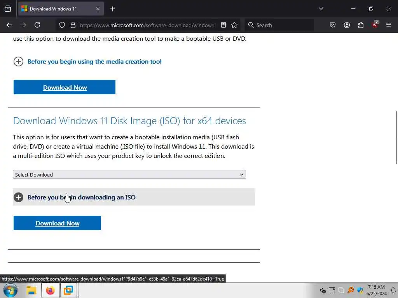Viewport: 398px width, 298px height.
Task: Go back to the previous page
Action: [9, 25]
